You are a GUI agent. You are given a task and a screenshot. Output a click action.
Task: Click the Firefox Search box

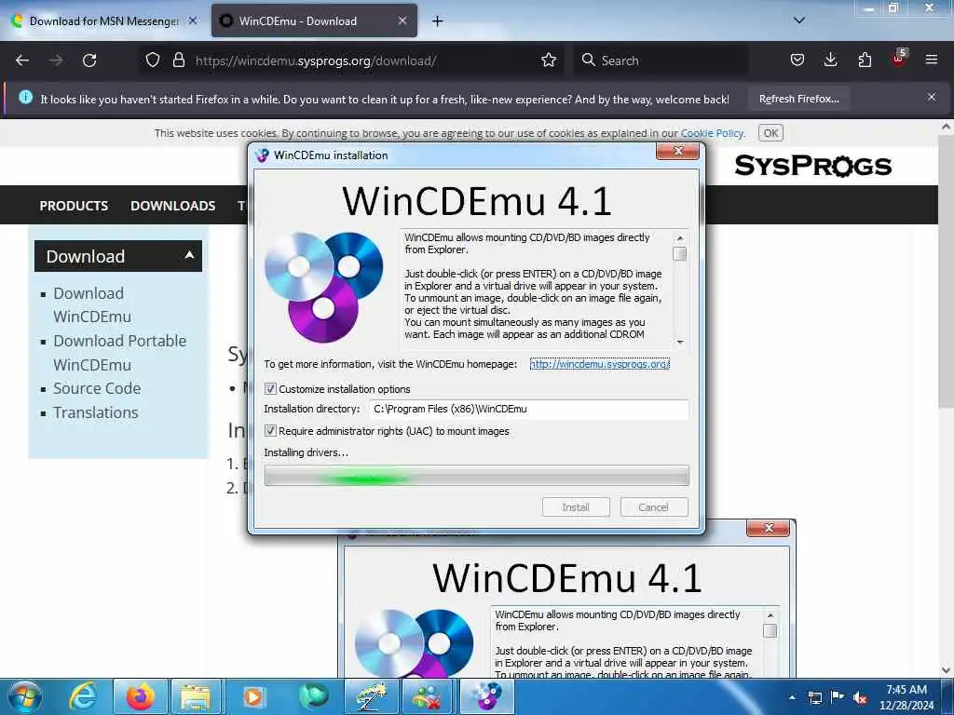tap(661, 61)
